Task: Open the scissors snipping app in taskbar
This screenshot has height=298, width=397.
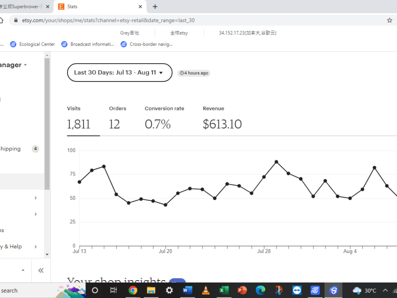Action: 279,290
